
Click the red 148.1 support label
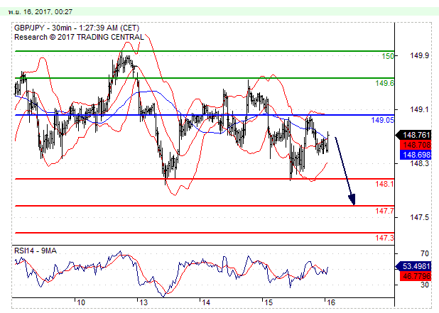coord(384,184)
